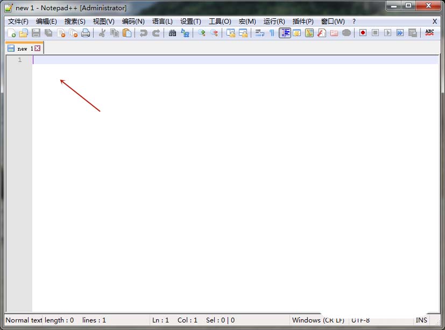Create a new file with toolbar icon
The width and height of the screenshot is (445, 330).
(x=12, y=33)
